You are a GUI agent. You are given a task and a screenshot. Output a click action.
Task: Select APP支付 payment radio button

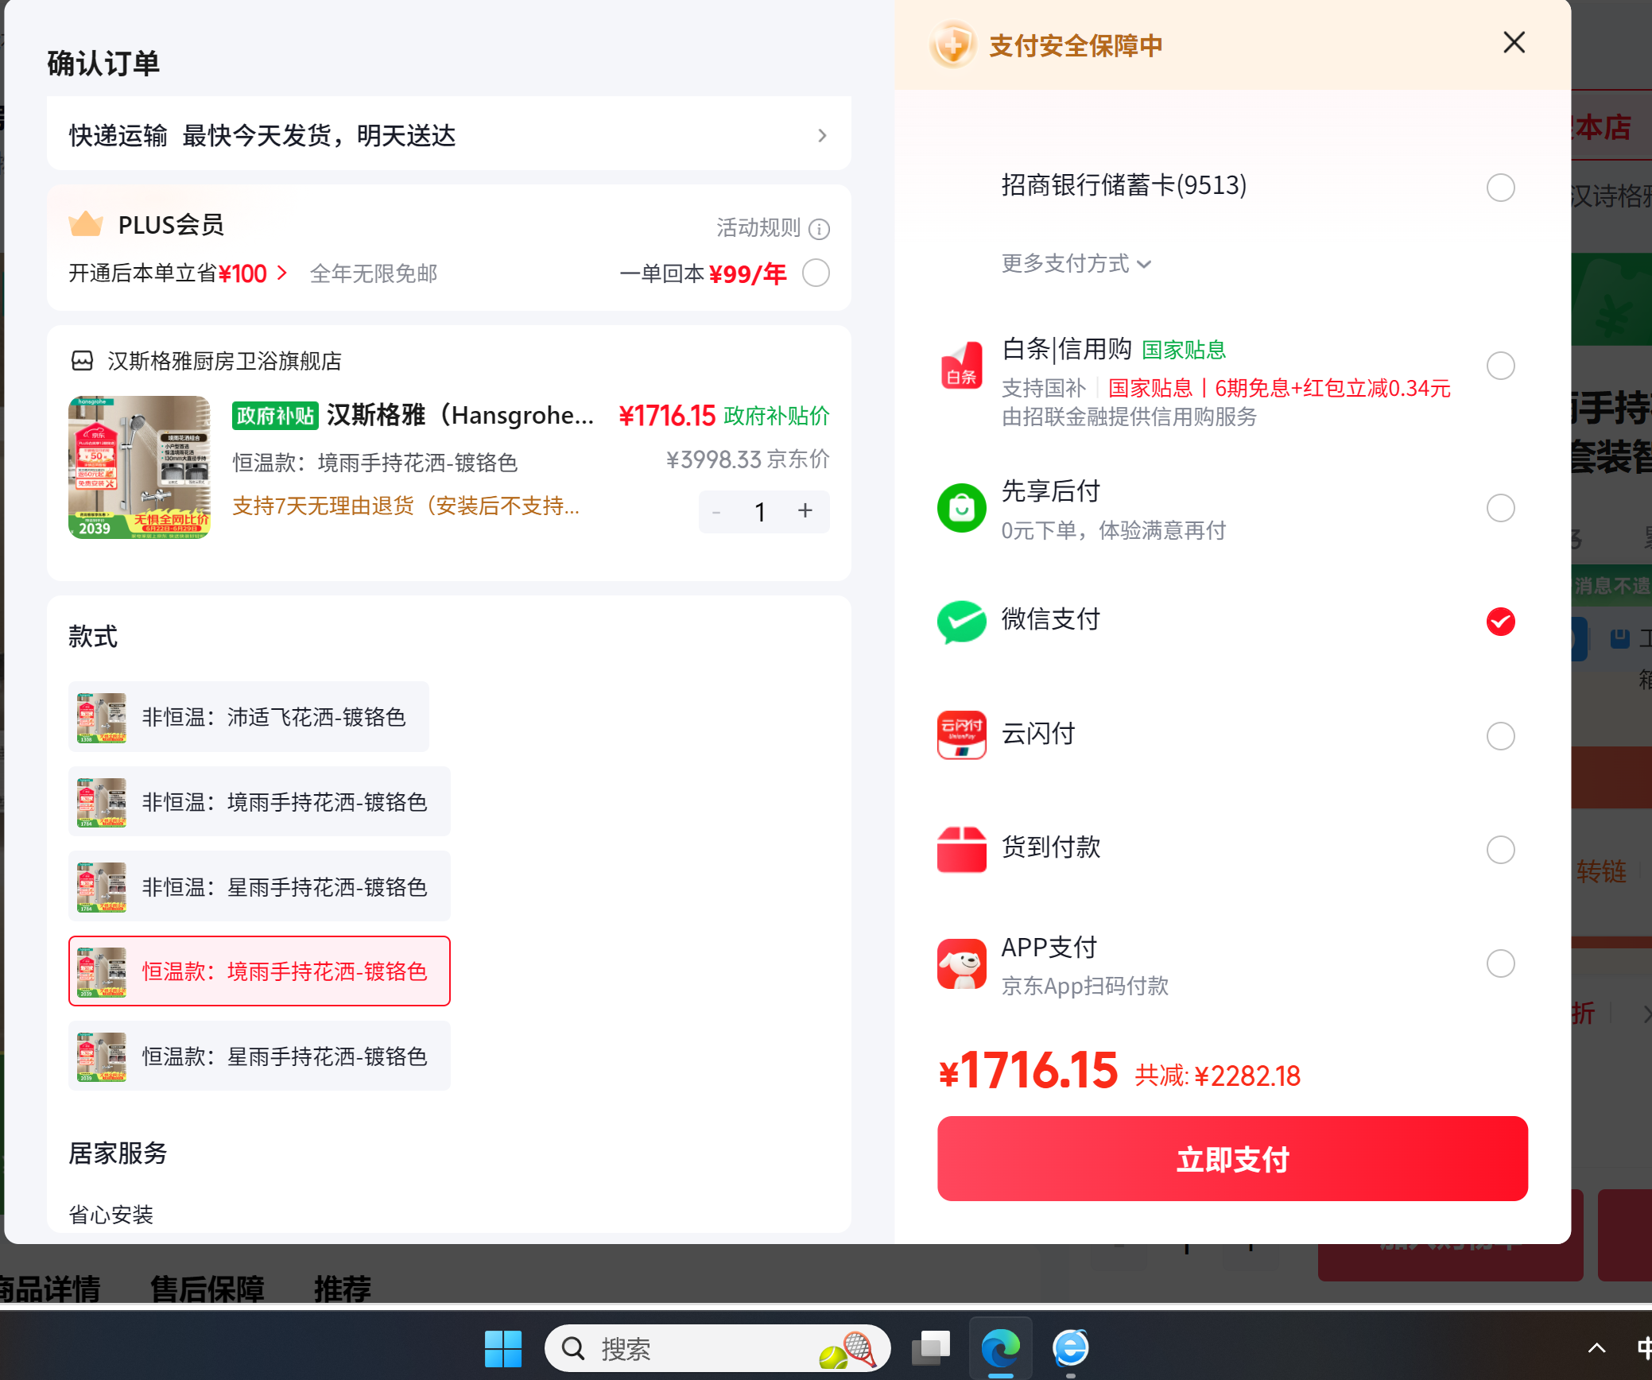point(1500,963)
